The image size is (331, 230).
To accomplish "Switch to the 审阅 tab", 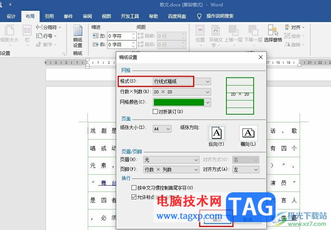I will click(87, 16).
